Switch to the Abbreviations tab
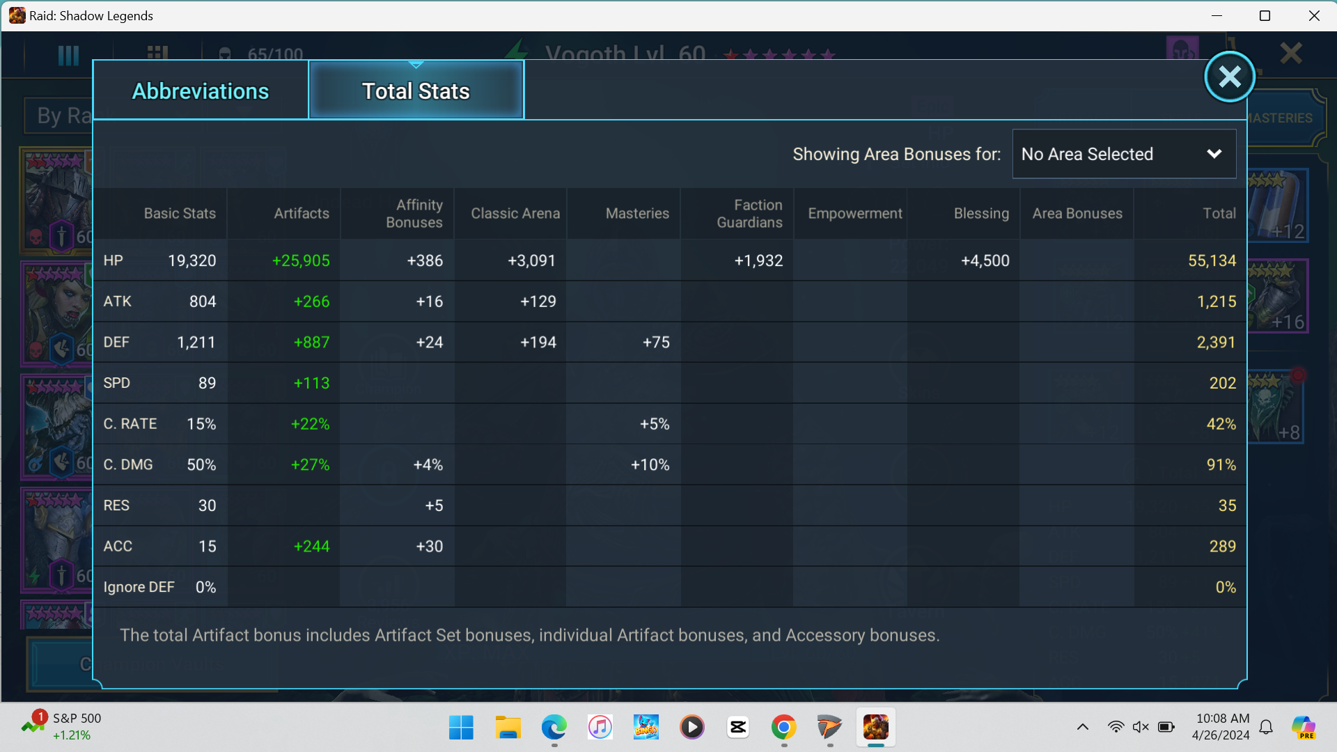 tap(201, 91)
